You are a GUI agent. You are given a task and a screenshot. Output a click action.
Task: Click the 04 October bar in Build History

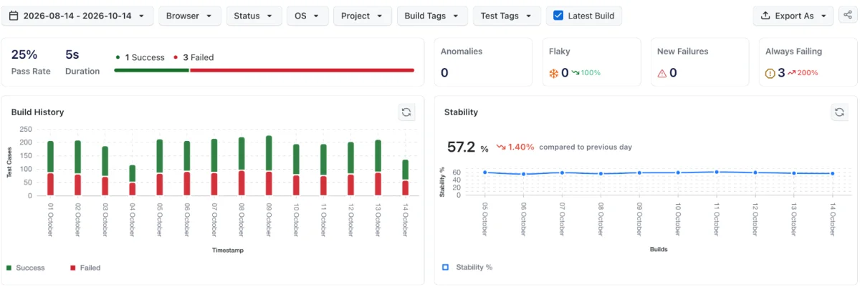coord(132,180)
